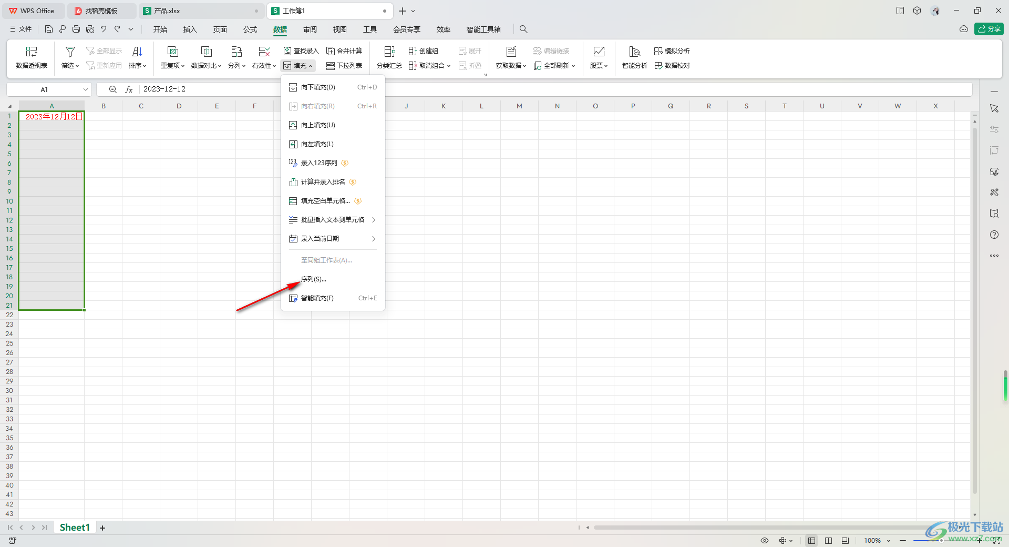The height and width of the screenshot is (547, 1009).
Task: Open the zoom percentage dropdown arrow
Action: tap(889, 541)
